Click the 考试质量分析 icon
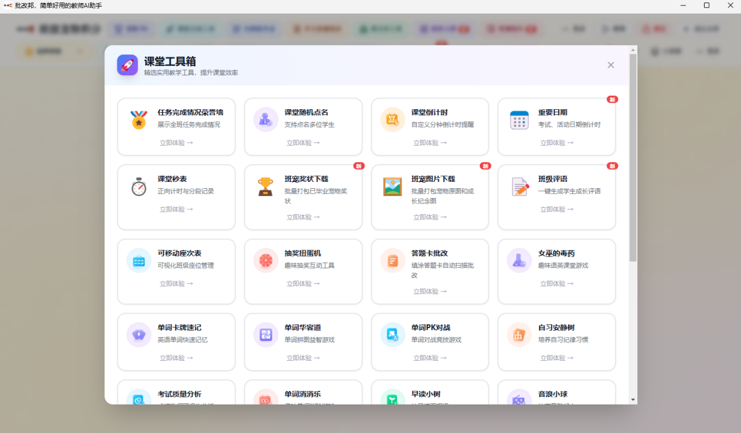Viewport: 741px width, 433px height. tap(139, 398)
